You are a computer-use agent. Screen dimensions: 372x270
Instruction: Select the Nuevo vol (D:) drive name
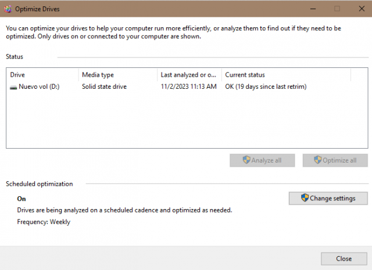click(39, 87)
